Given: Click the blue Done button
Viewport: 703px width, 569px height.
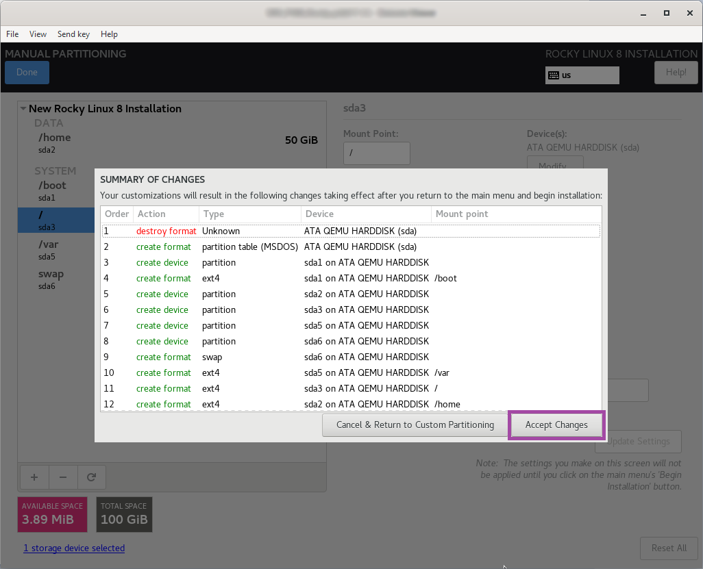Looking at the screenshot, I should [x=27, y=72].
